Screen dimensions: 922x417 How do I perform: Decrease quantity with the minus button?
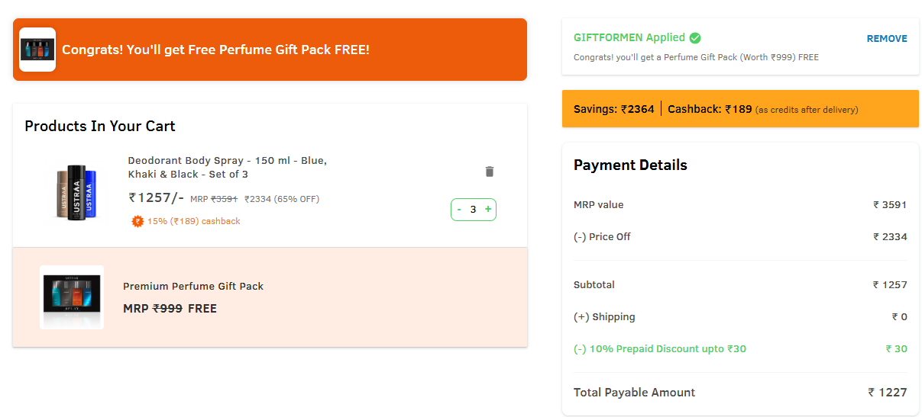459,209
